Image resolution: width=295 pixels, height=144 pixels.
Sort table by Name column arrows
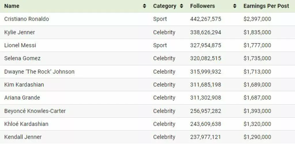(144, 6)
